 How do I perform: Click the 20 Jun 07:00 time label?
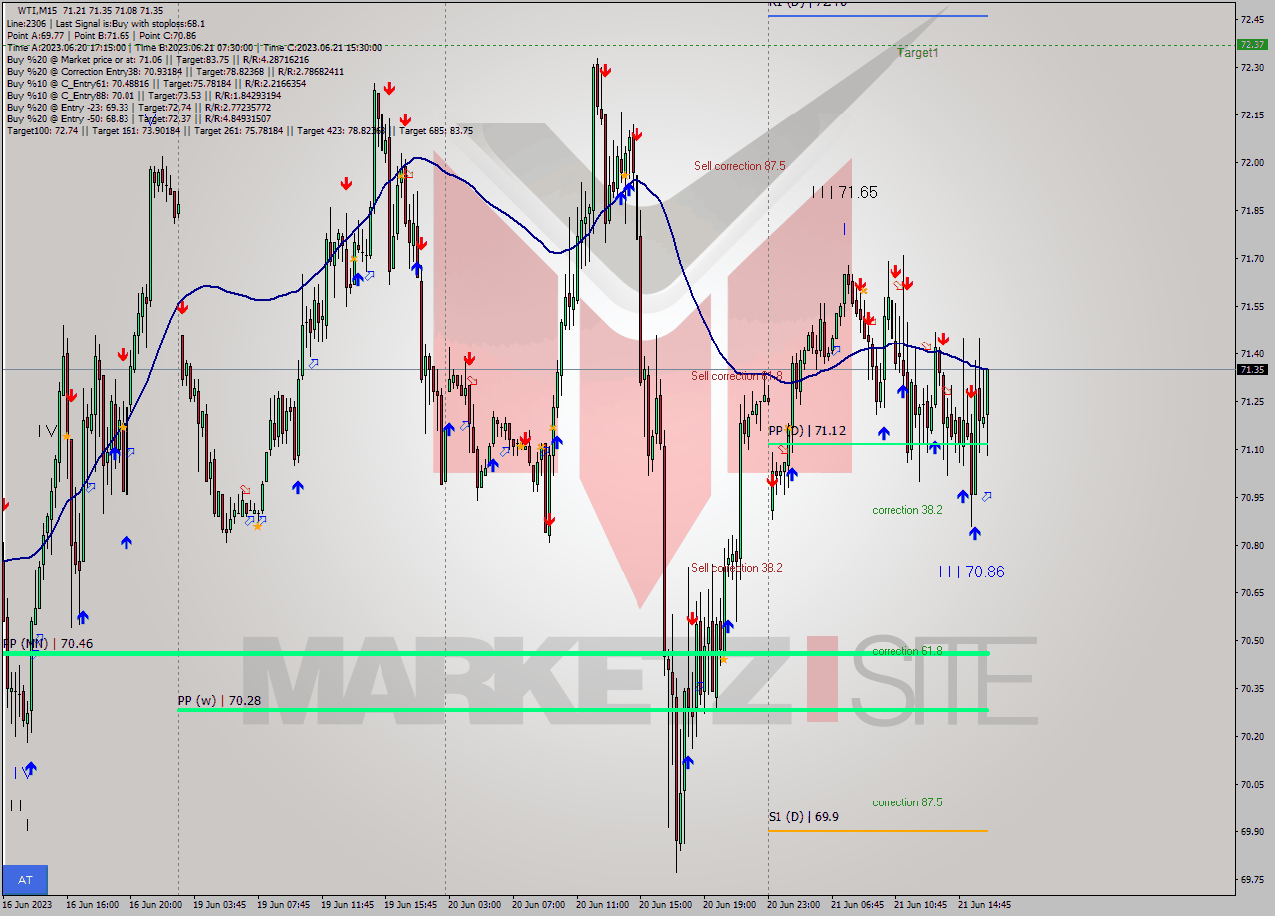[538, 905]
